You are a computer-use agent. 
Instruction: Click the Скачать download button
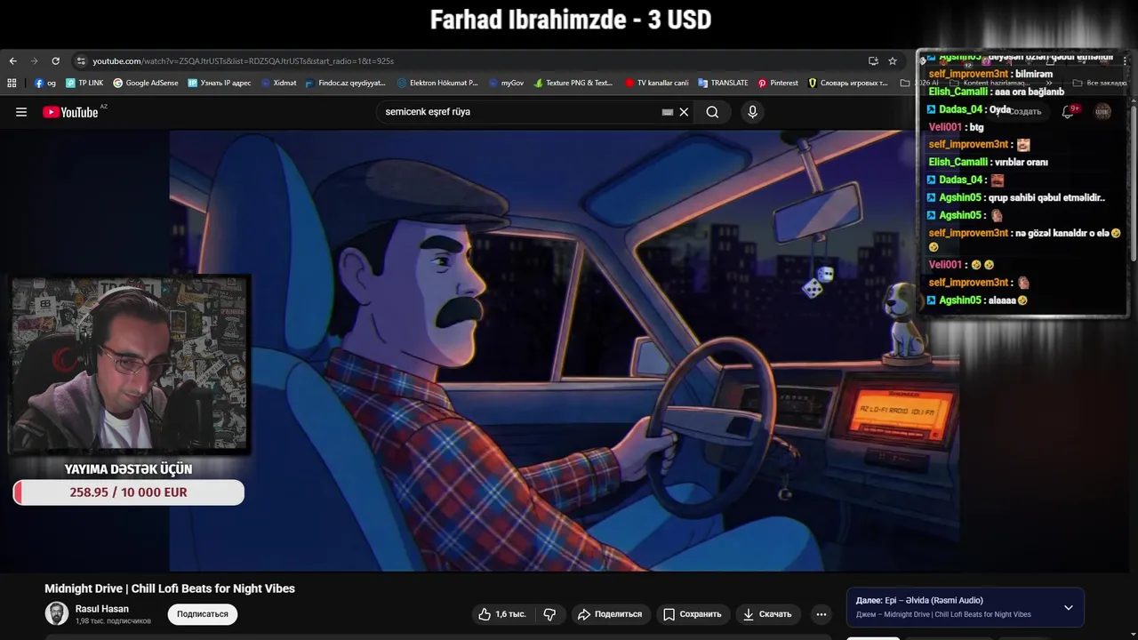pyautogui.click(x=767, y=614)
